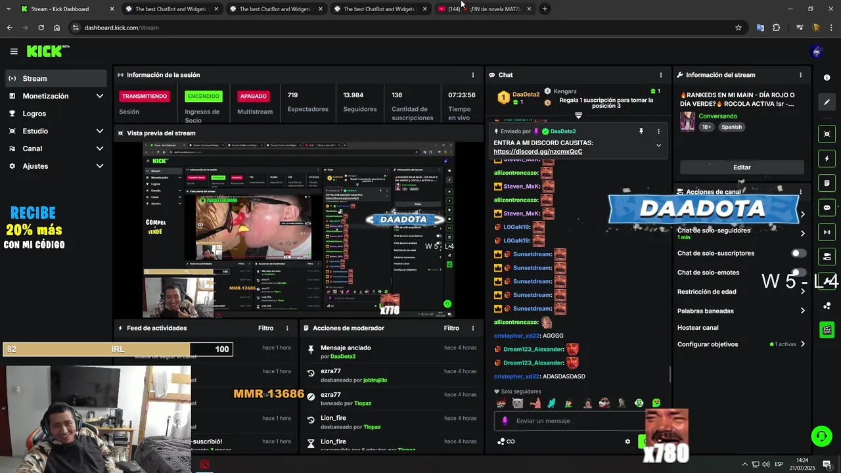The width and height of the screenshot is (841, 473).
Task: Click the green clapperboard icon in the right rail
Action: [x=827, y=330]
